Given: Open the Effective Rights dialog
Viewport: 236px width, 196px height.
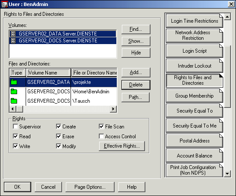Looking at the screenshot, I should tap(122, 146).
